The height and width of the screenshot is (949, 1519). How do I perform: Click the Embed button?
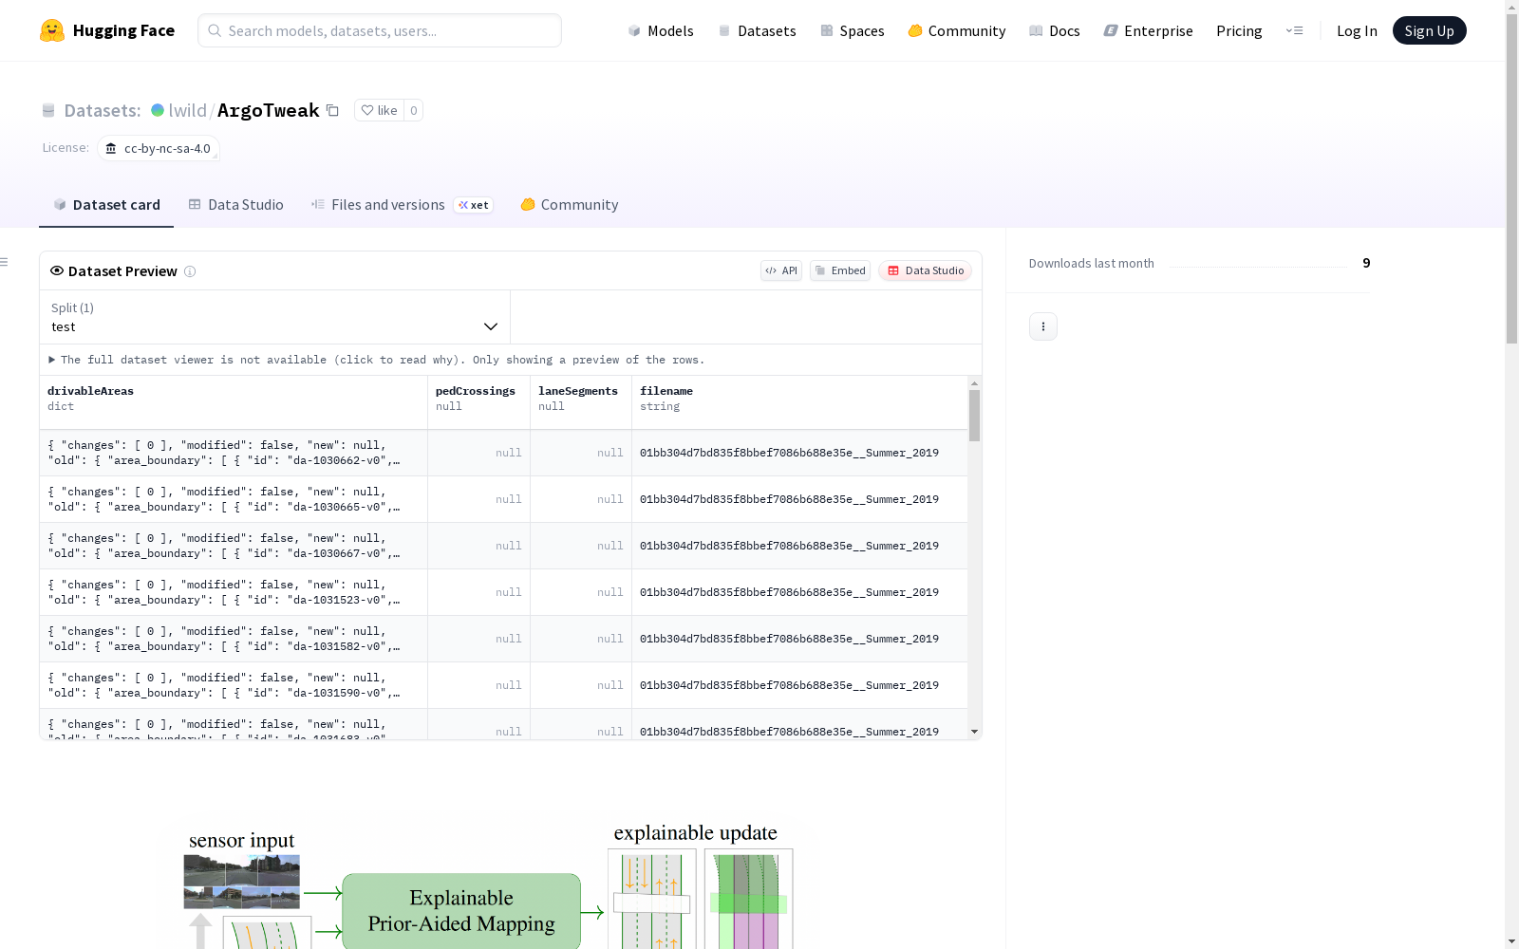click(x=840, y=270)
